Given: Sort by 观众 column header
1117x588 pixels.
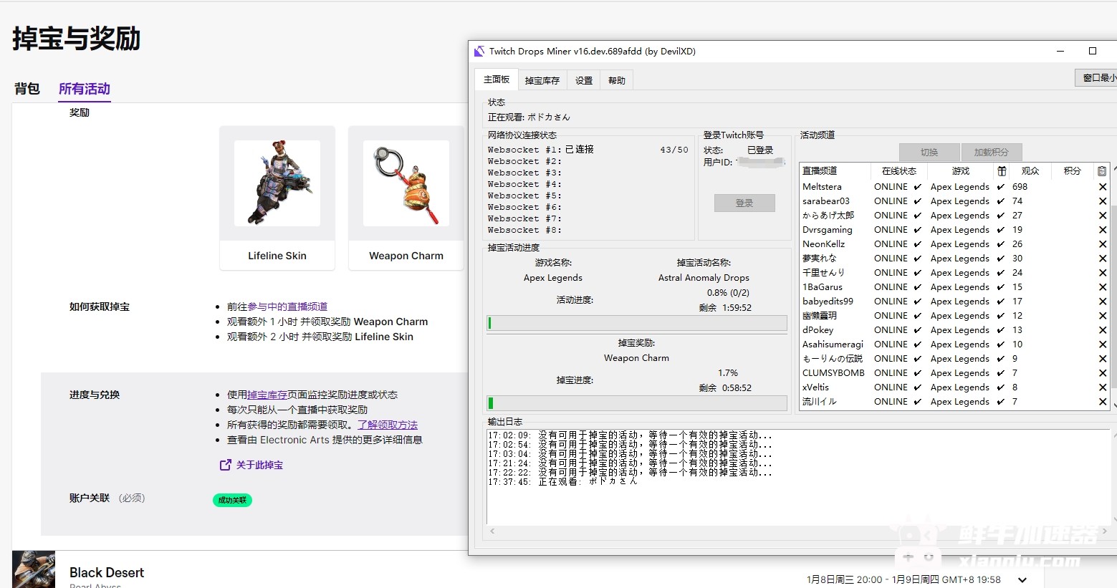Looking at the screenshot, I should (x=1030, y=171).
